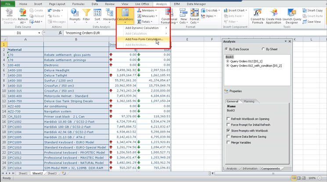
Task: Enable Refresh Workbook on Opening checkbox
Action: click(228, 119)
